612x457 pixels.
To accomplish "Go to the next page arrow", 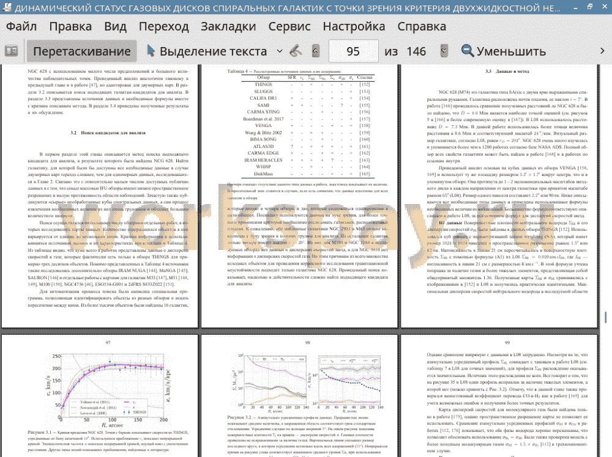I will [x=444, y=51].
